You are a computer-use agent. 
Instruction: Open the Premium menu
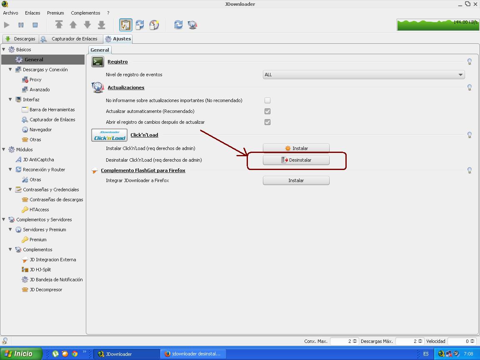click(x=55, y=13)
